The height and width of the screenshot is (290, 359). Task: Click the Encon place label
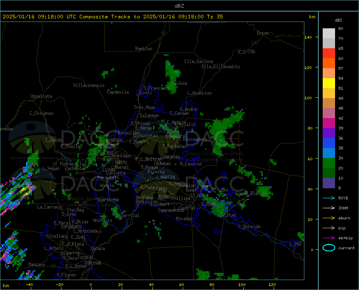point(263,33)
